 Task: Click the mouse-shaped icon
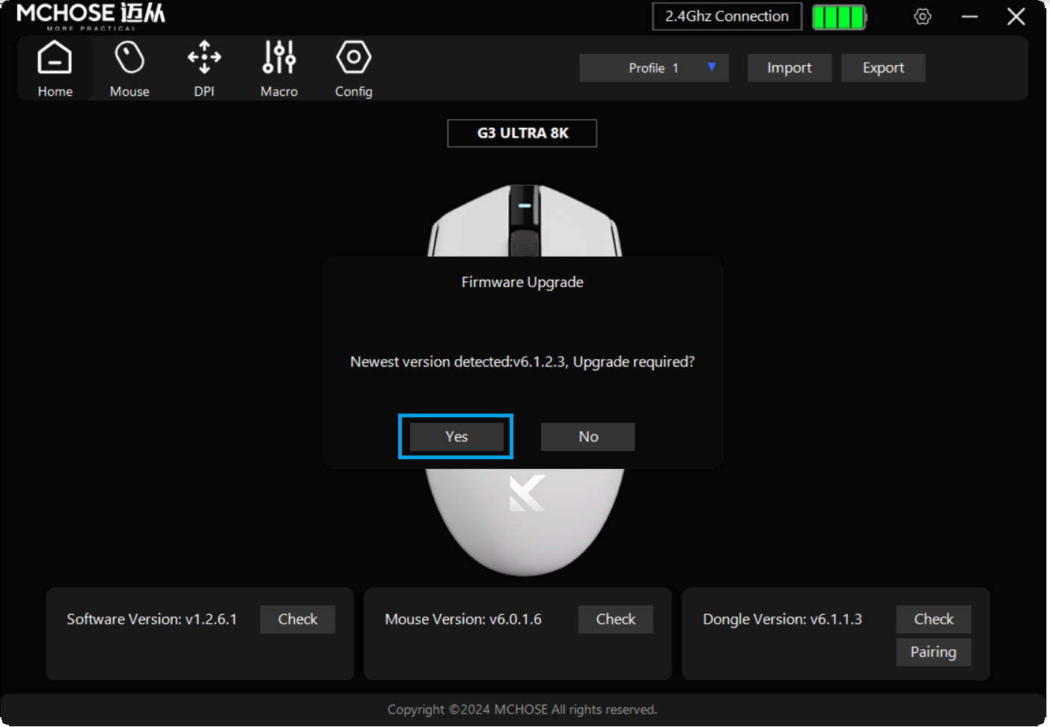(129, 58)
